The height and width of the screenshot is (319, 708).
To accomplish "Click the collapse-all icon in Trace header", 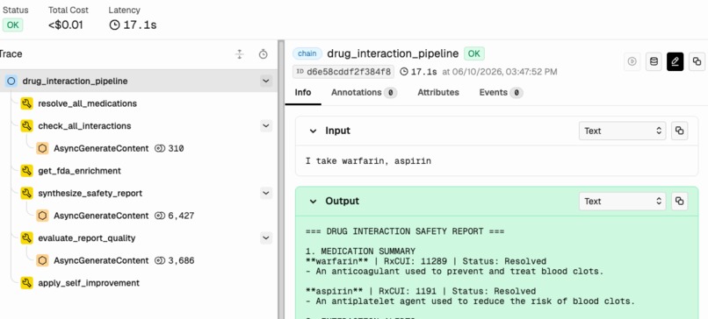I will 239,54.
